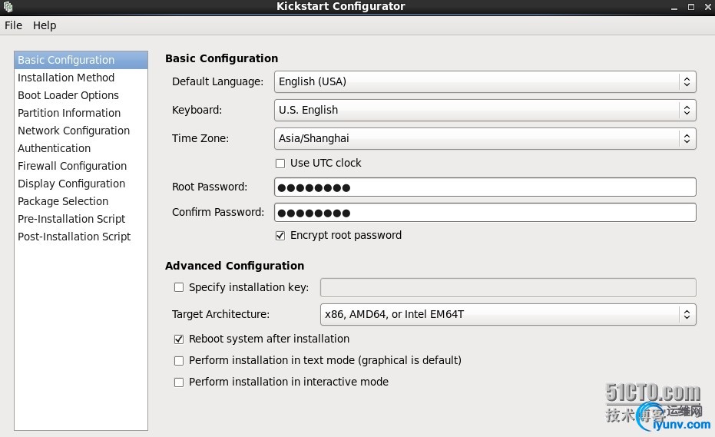Uncheck Reboot system after installation

179,339
